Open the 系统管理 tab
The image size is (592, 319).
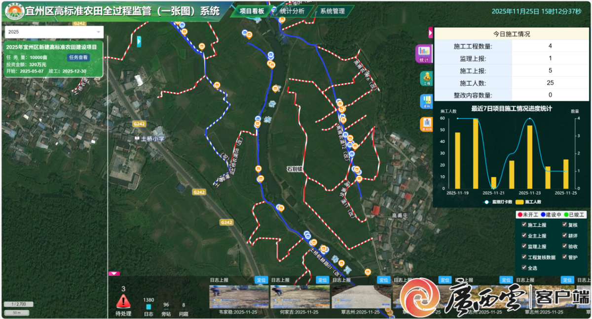pos(333,11)
